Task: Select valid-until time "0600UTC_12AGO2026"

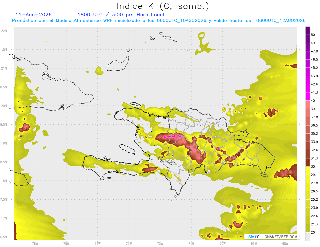Action: (x=281, y=21)
